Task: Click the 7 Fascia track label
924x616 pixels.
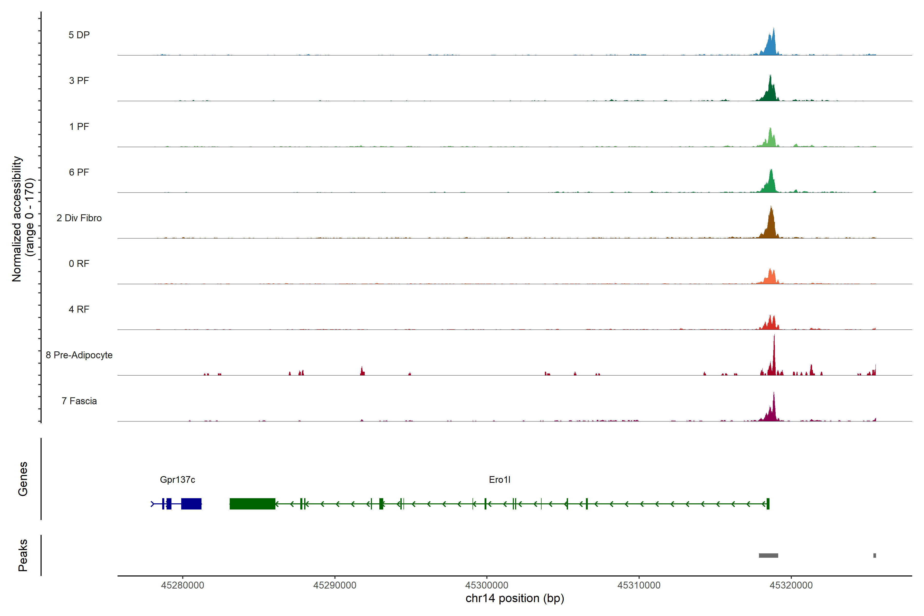Action: tap(79, 401)
